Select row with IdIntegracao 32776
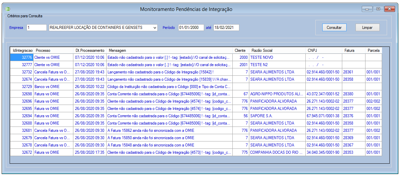The width and height of the screenshot is (401, 177). (x=196, y=57)
